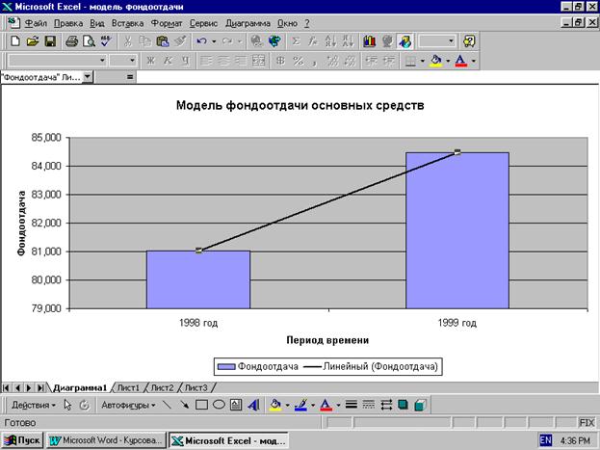Open the Диаграмма menu
The width and height of the screenshot is (600, 450).
tap(249, 21)
